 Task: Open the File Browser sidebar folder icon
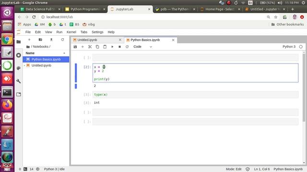point(19,42)
